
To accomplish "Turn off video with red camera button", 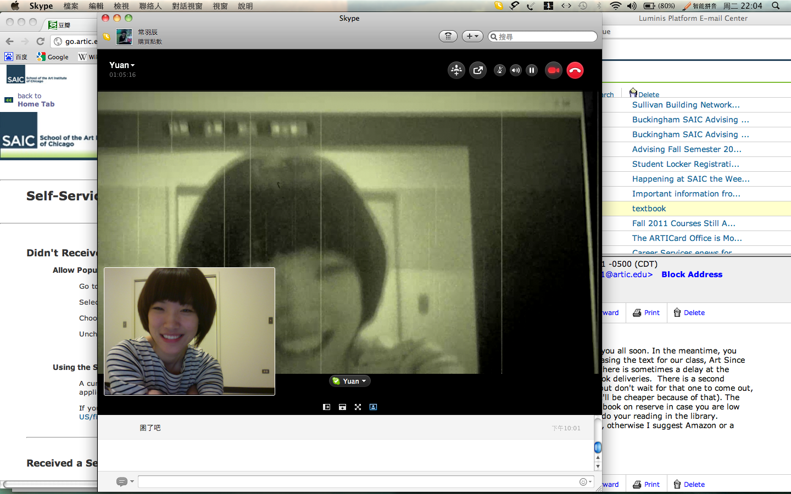I will pyautogui.click(x=554, y=70).
